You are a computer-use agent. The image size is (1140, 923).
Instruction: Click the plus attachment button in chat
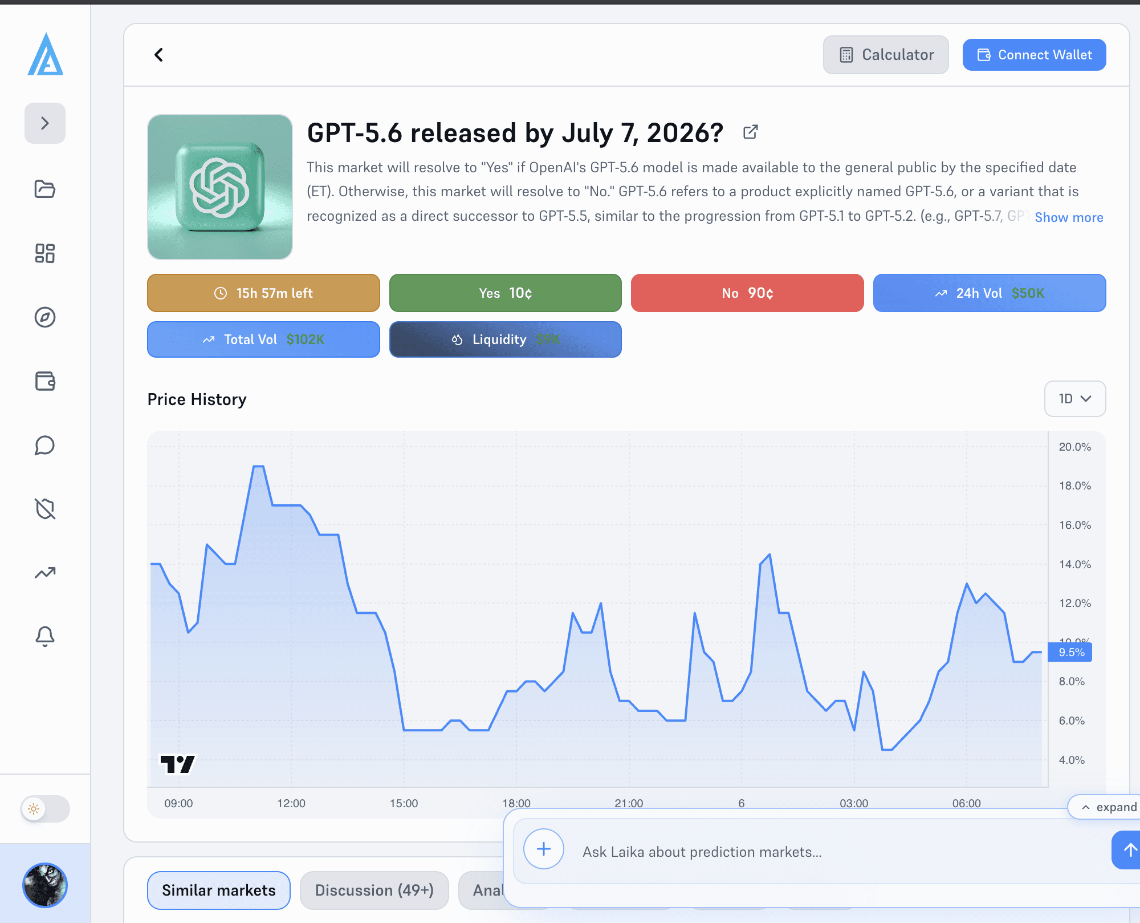pos(544,849)
